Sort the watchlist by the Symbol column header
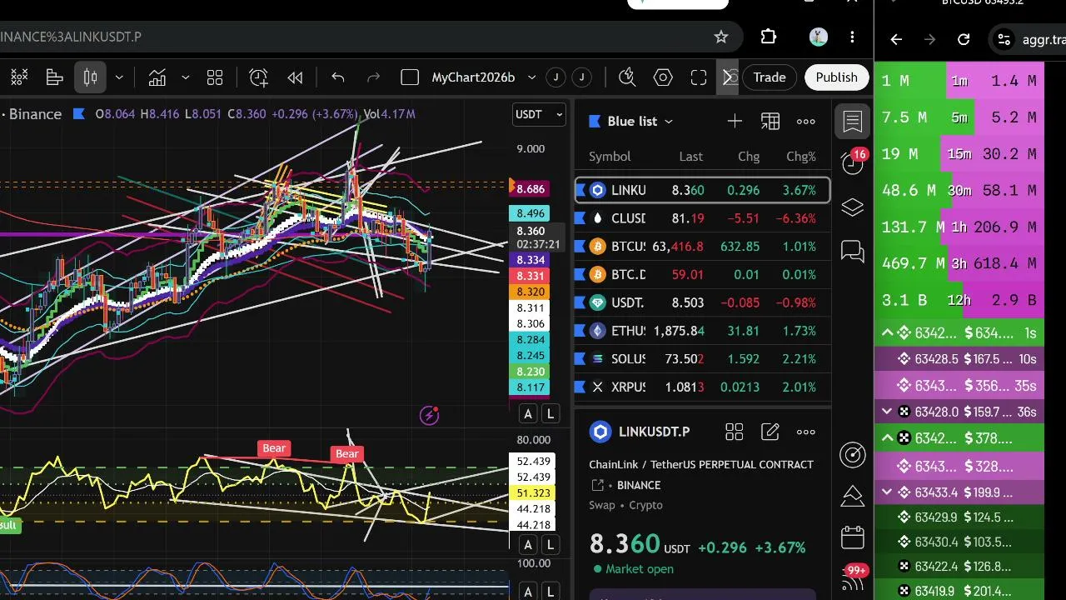1066x600 pixels. [610, 157]
